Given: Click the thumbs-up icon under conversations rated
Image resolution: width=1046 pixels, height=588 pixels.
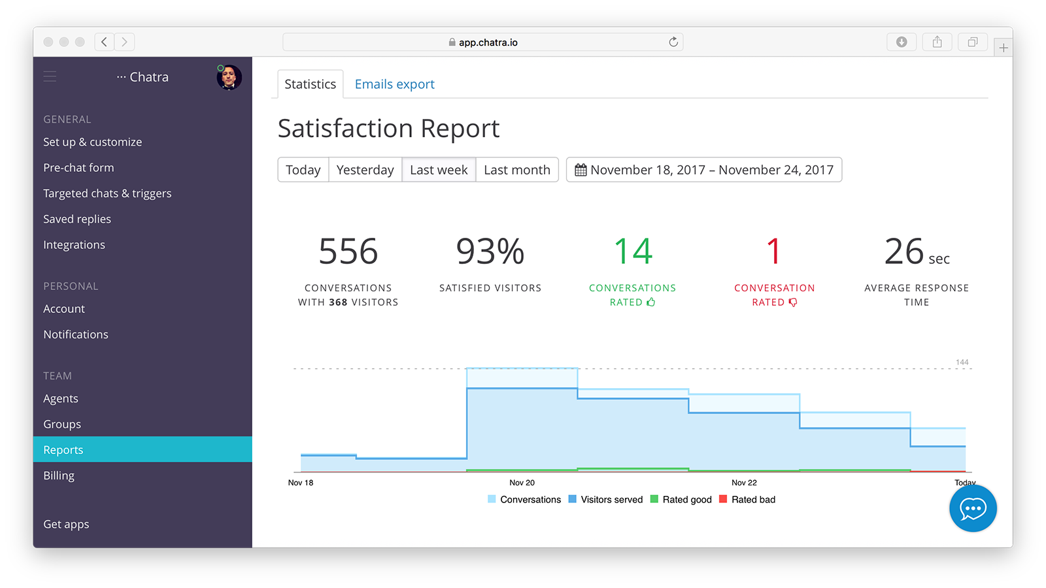Looking at the screenshot, I should (650, 302).
